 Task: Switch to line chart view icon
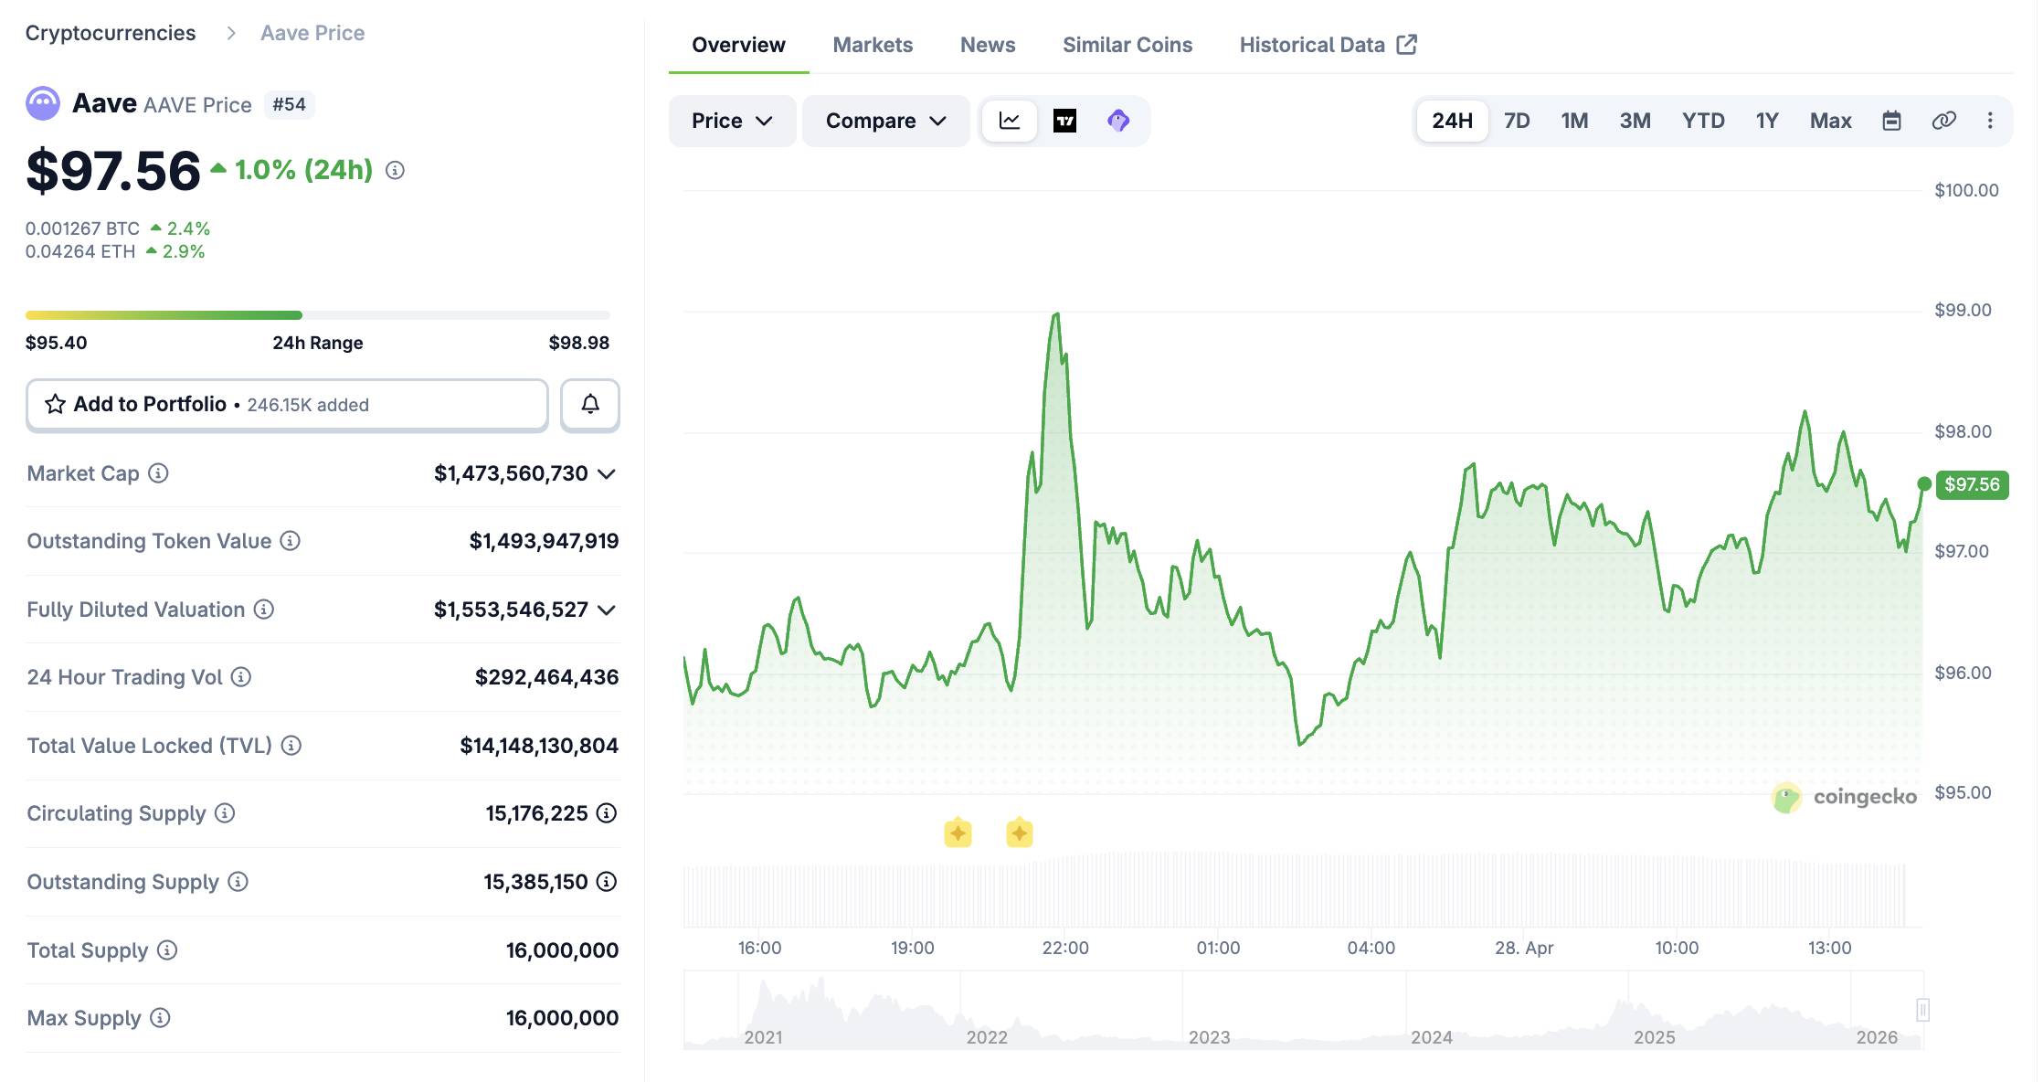[1009, 121]
